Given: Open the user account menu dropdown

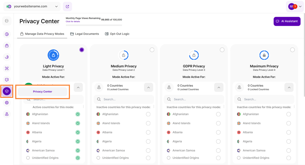Looking at the screenshot, I should [x=295, y=7].
